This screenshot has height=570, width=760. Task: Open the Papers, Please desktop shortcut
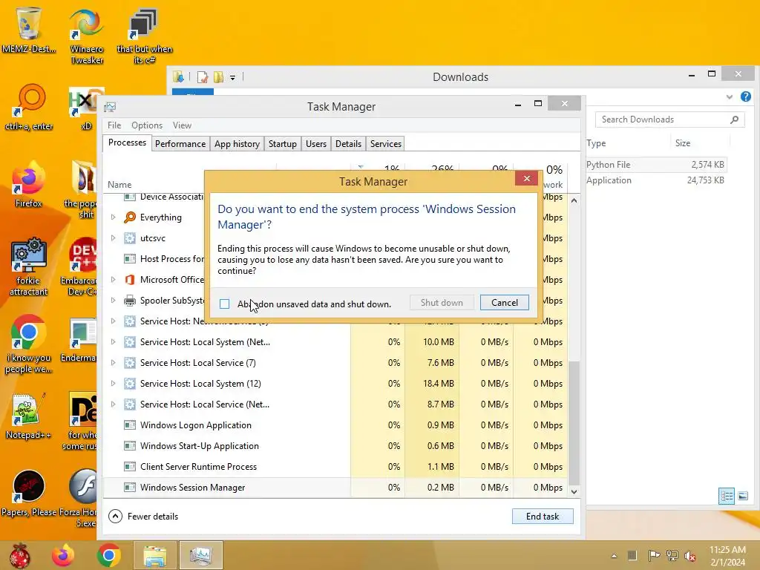[29, 492]
